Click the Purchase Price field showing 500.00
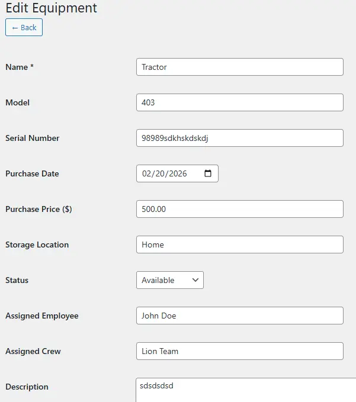This screenshot has width=356, height=402. [x=239, y=209]
